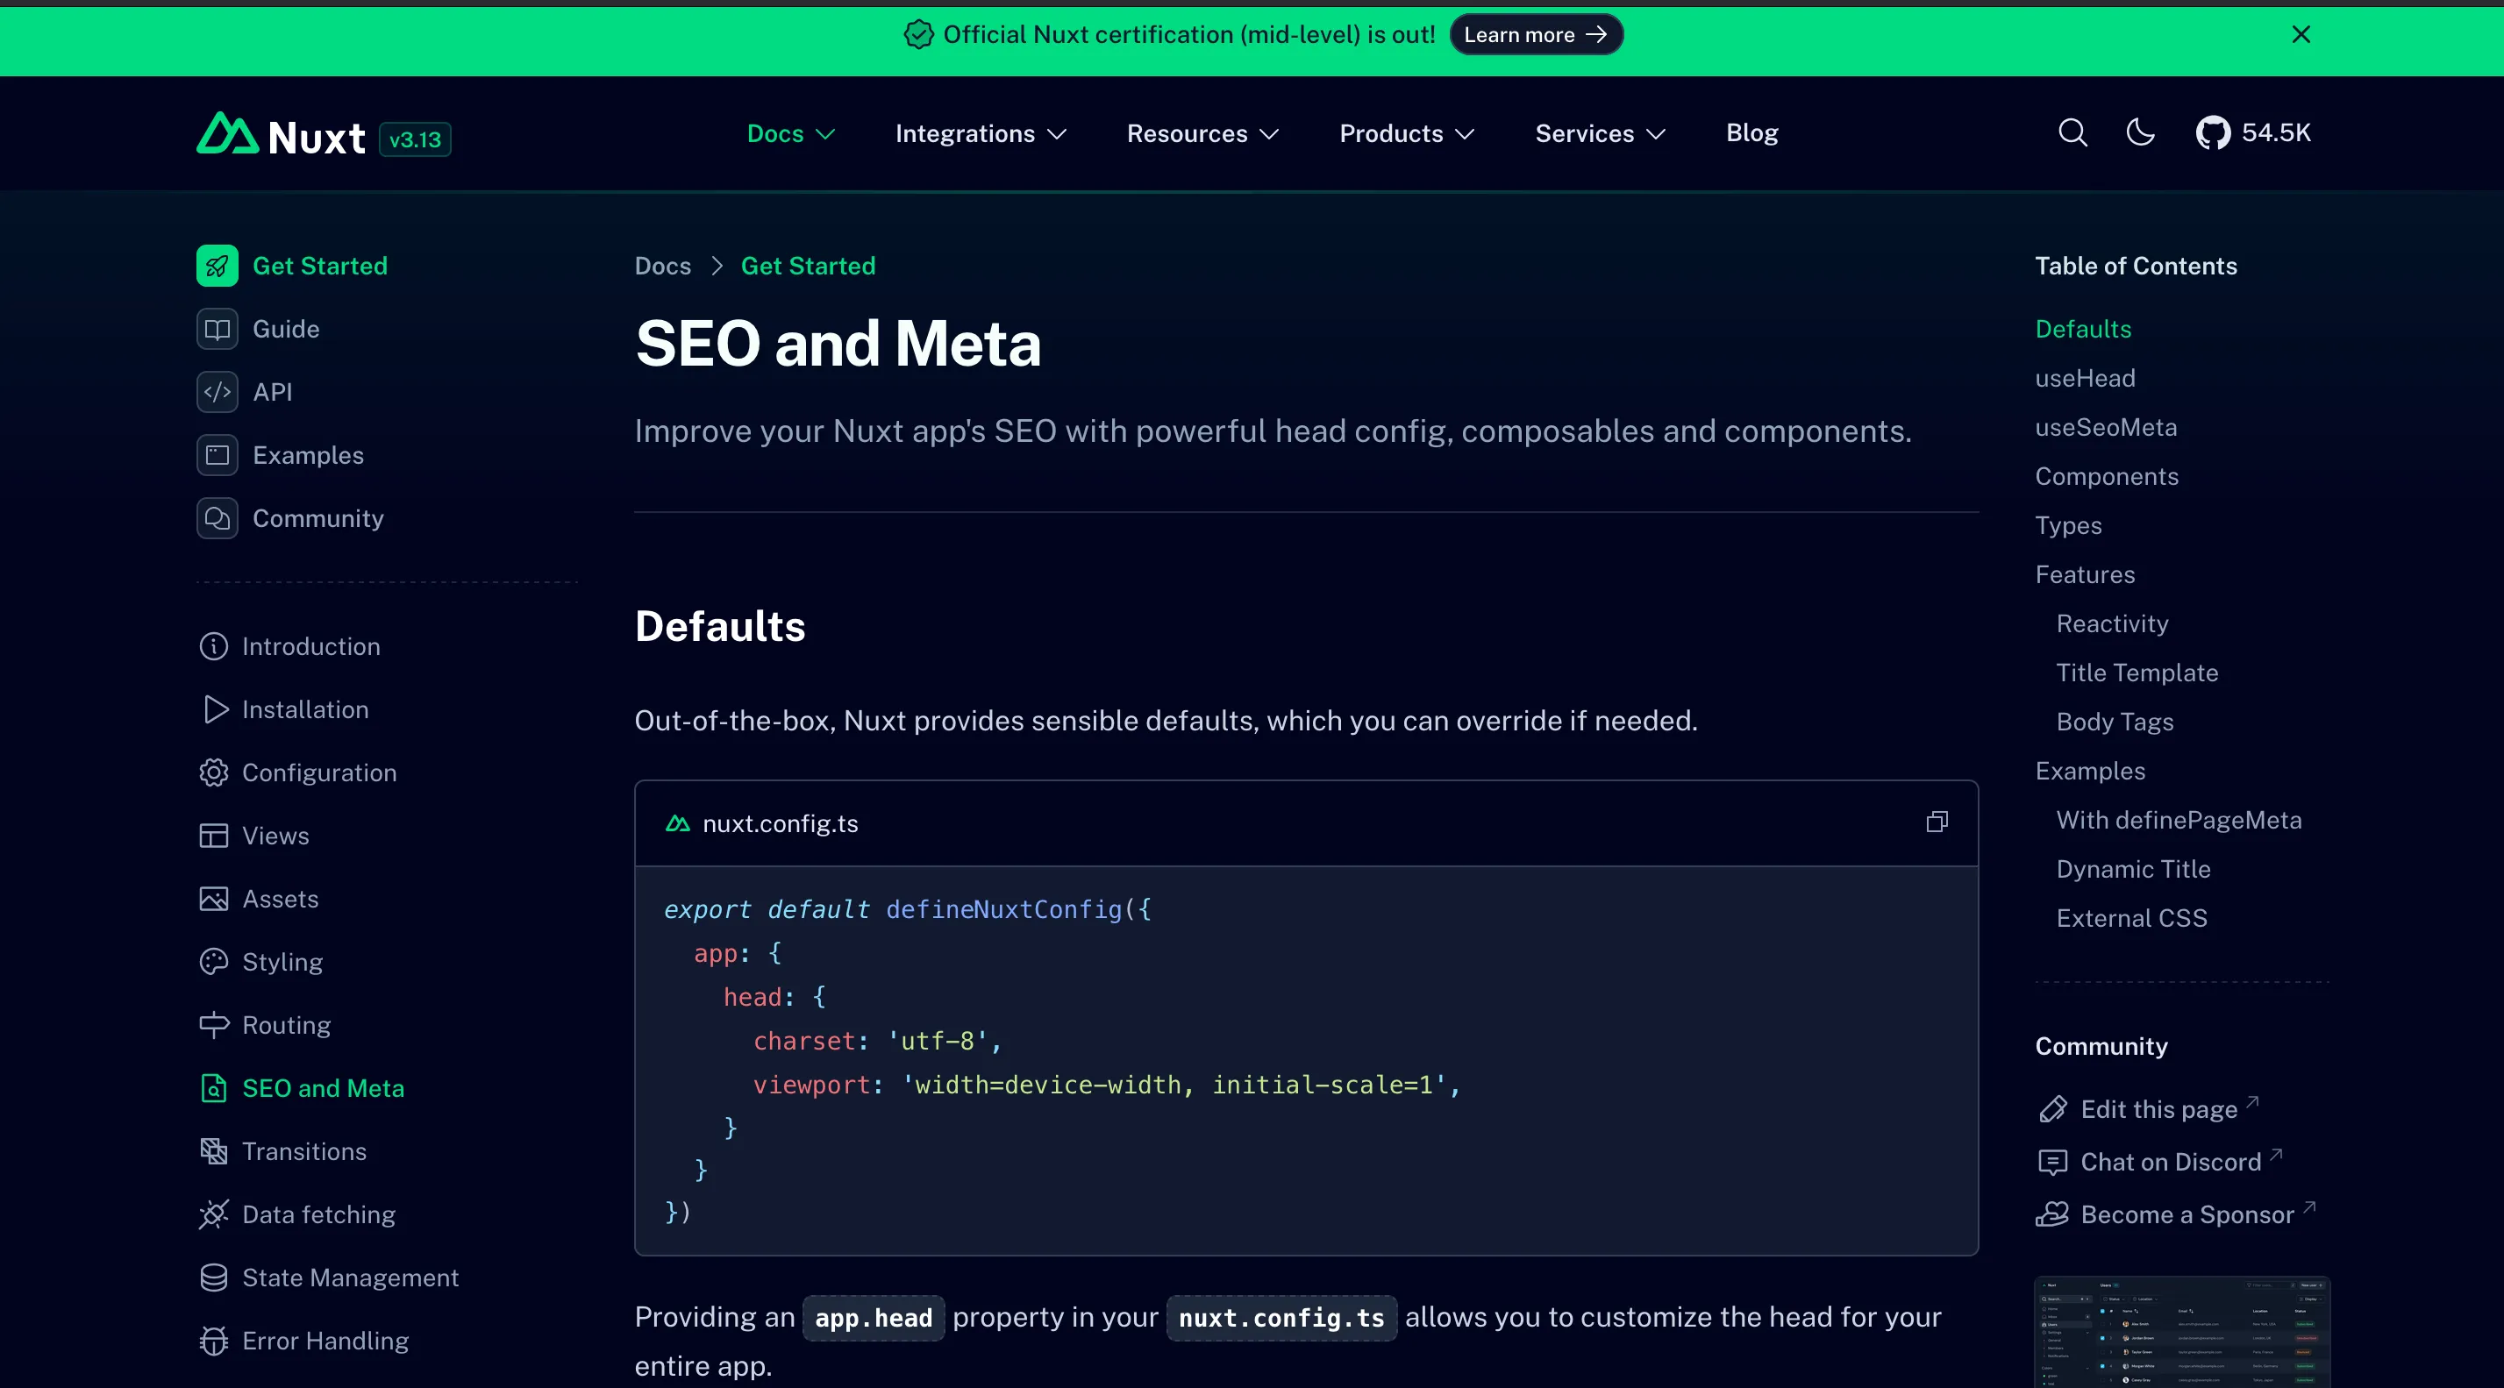Click the Examples window icon
Viewport: 2504px width, 1388px height.
coord(218,456)
